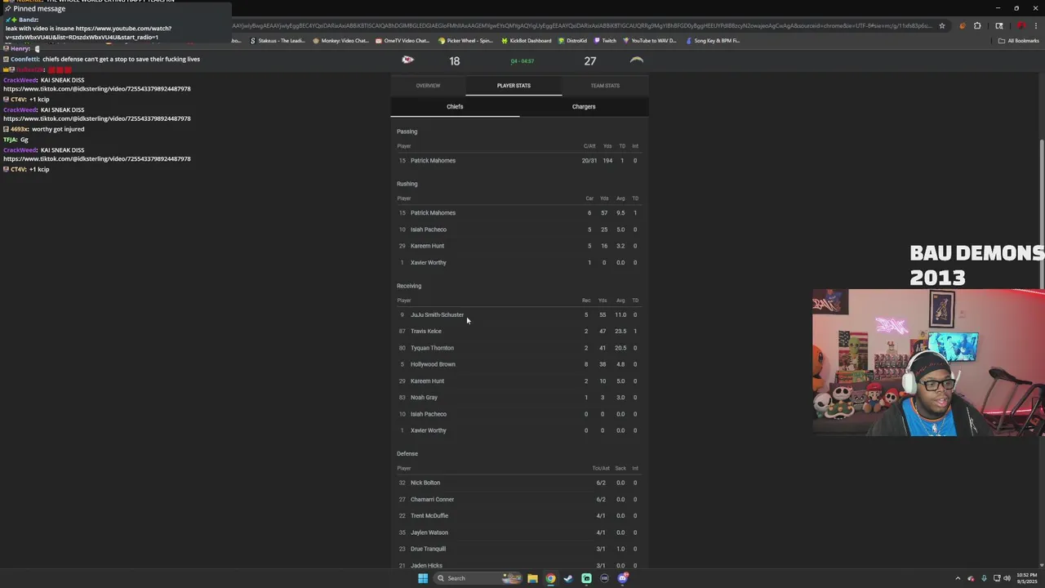Select the Chargers player stats tab
This screenshot has height=588, width=1045.
point(584,107)
